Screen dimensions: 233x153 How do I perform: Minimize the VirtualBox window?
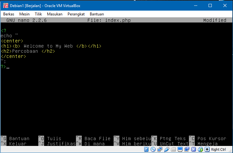196,6
